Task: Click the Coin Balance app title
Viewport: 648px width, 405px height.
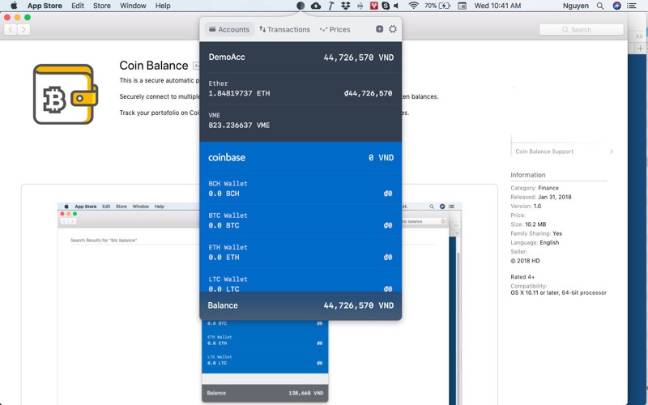Action: (x=154, y=66)
